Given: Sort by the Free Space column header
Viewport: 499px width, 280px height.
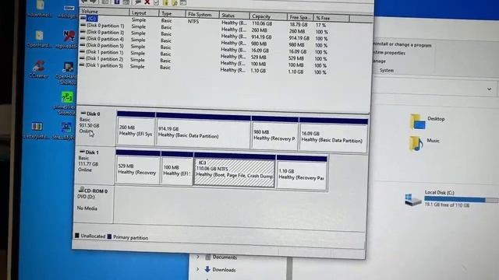Looking at the screenshot, I should 299,17.
